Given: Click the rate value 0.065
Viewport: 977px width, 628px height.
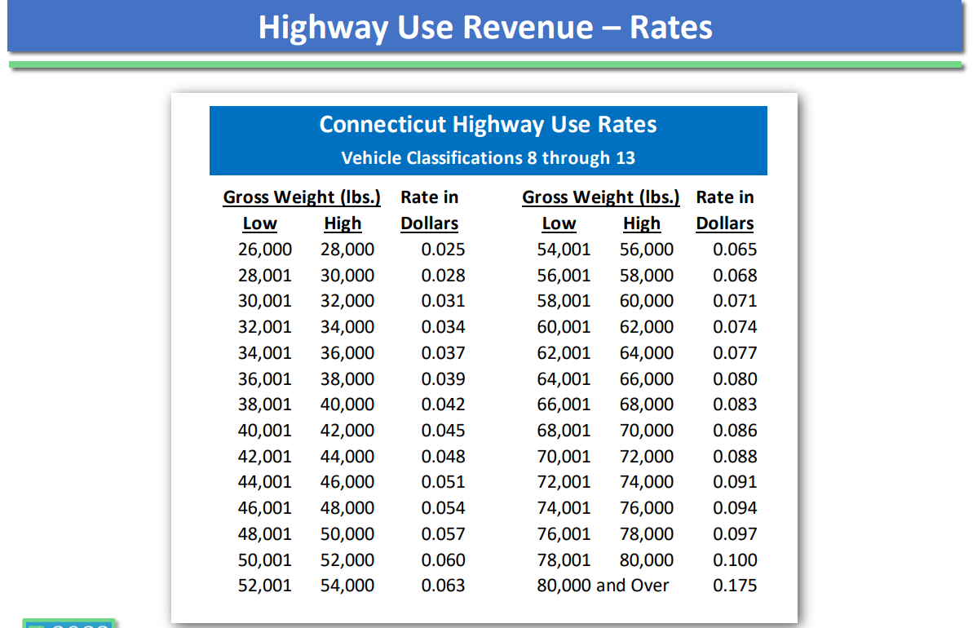Looking at the screenshot, I should click(x=736, y=250).
